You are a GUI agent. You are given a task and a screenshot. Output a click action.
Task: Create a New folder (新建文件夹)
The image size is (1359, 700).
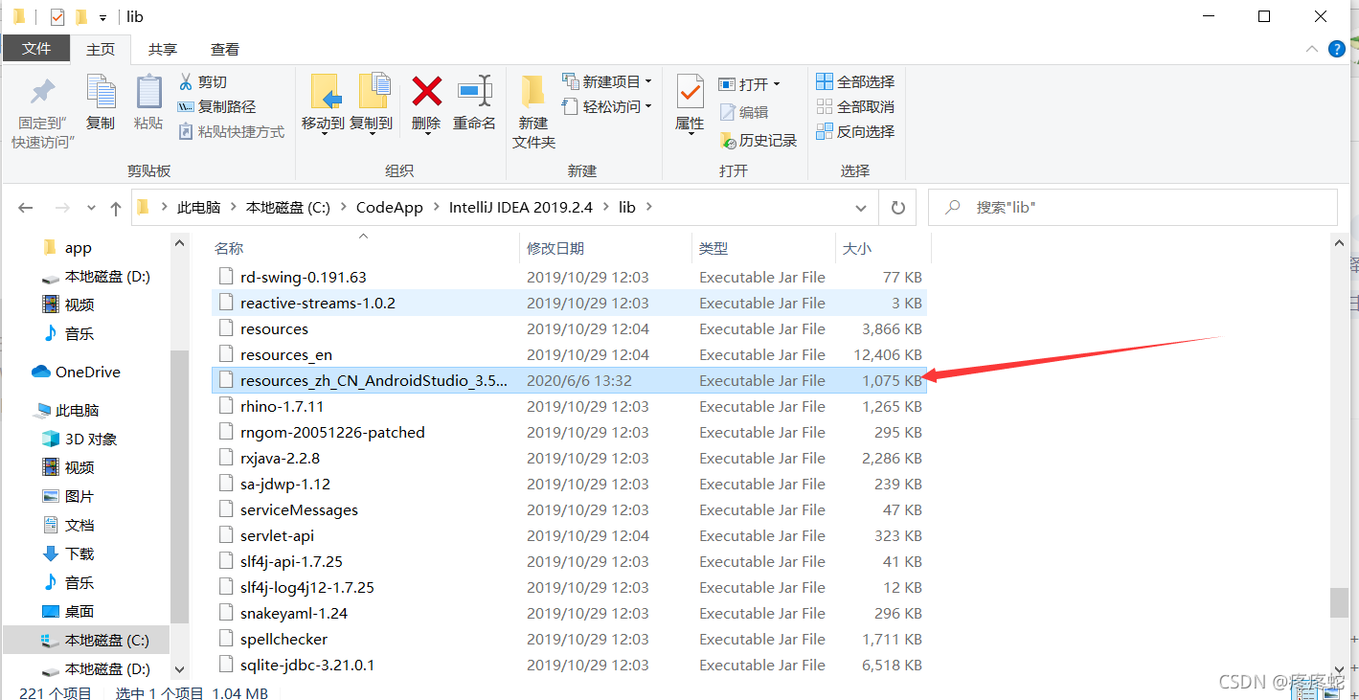click(533, 112)
